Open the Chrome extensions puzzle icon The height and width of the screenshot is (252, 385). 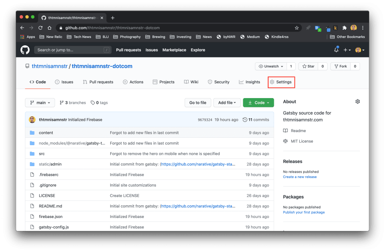[344, 28]
